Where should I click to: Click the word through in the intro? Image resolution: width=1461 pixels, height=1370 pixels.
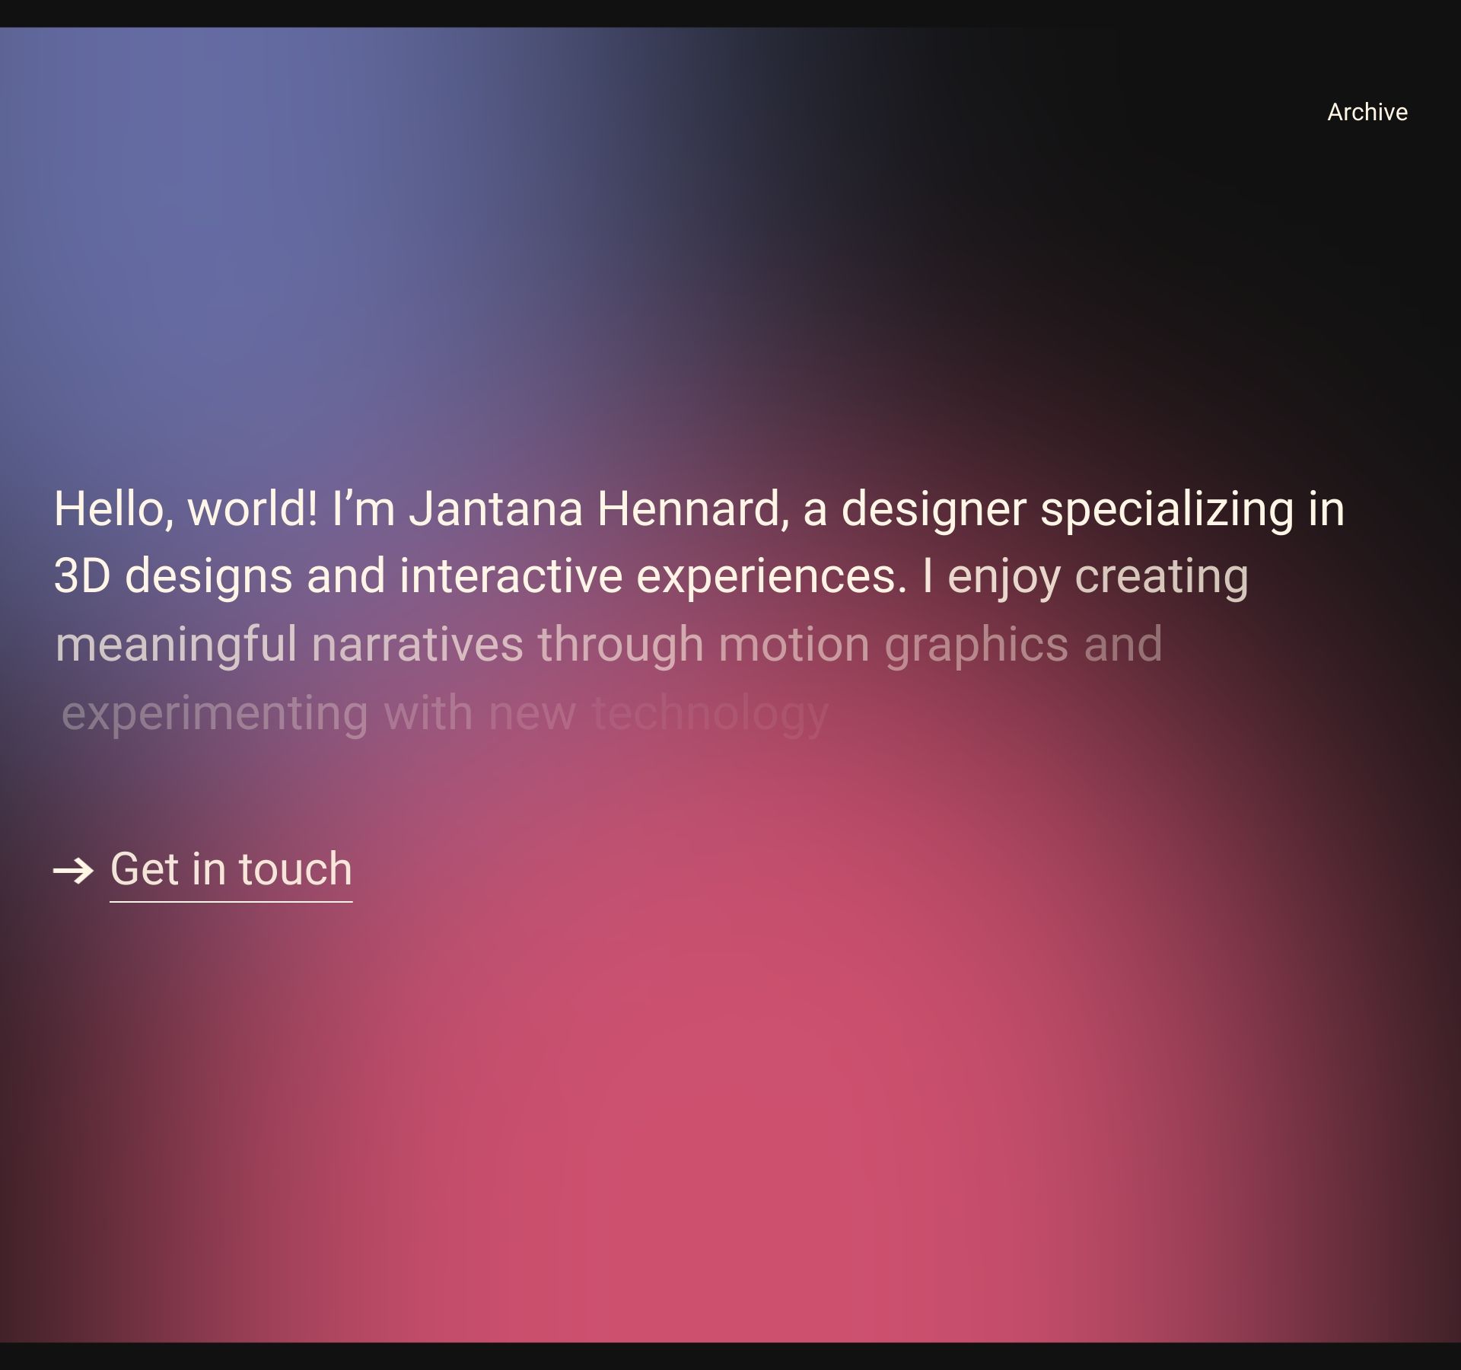click(x=620, y=645)
